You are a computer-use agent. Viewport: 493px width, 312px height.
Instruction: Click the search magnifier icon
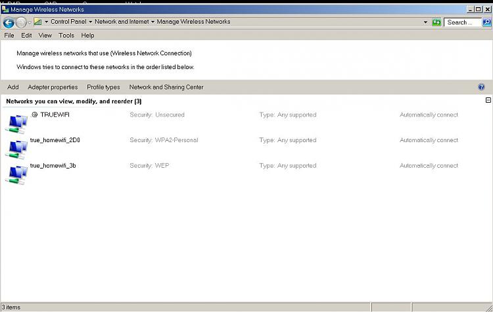click(x=486, y=22)
